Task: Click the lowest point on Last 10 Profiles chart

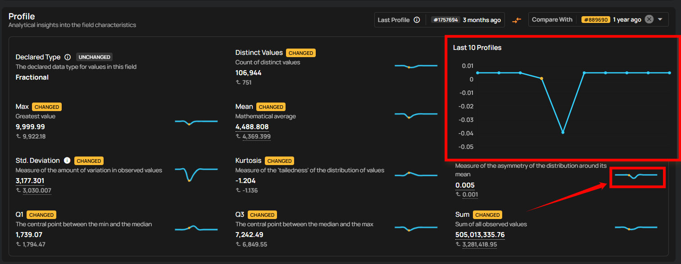Action: click(x=563, y=132)
